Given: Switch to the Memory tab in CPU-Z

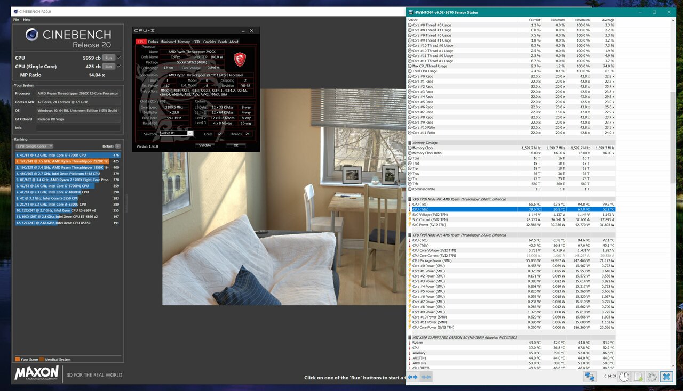Looking at the screenshot, I should tap(184, 42).
